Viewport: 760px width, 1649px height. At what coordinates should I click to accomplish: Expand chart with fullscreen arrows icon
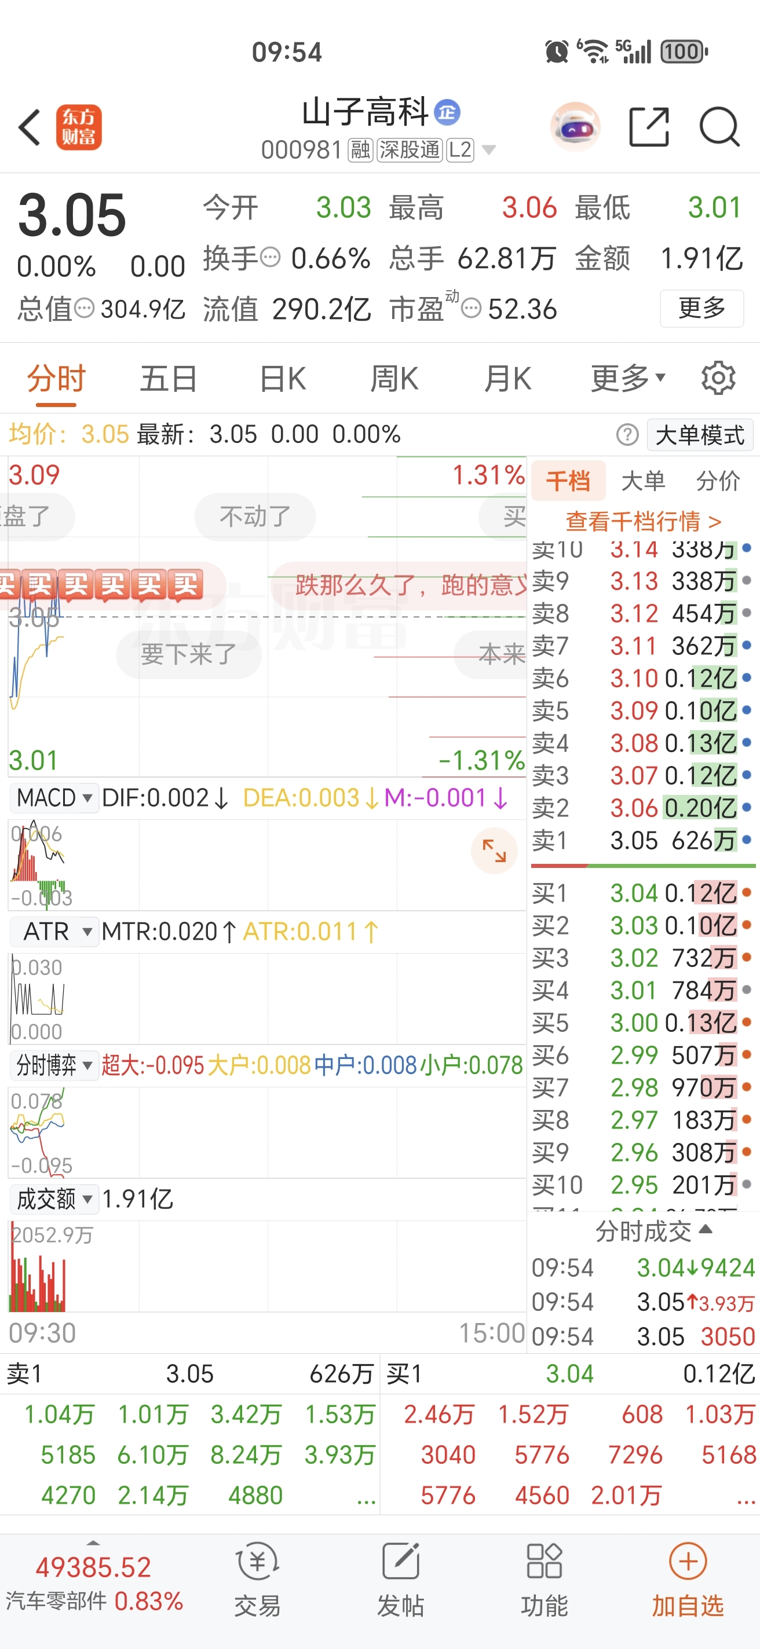coord(494,851)
